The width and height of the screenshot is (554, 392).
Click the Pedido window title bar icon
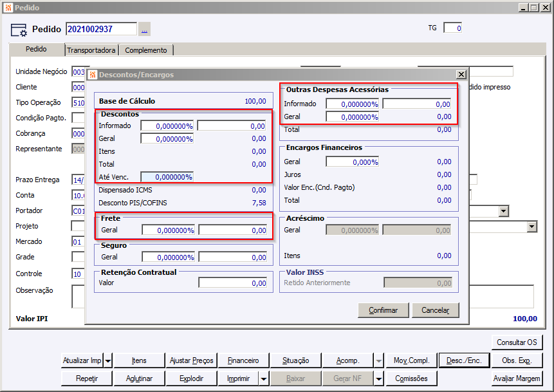[8, 8]
